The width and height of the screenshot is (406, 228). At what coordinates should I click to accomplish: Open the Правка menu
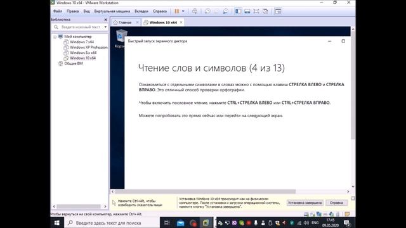72,11
